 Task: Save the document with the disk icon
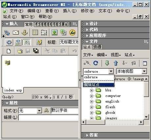(28, 51)
